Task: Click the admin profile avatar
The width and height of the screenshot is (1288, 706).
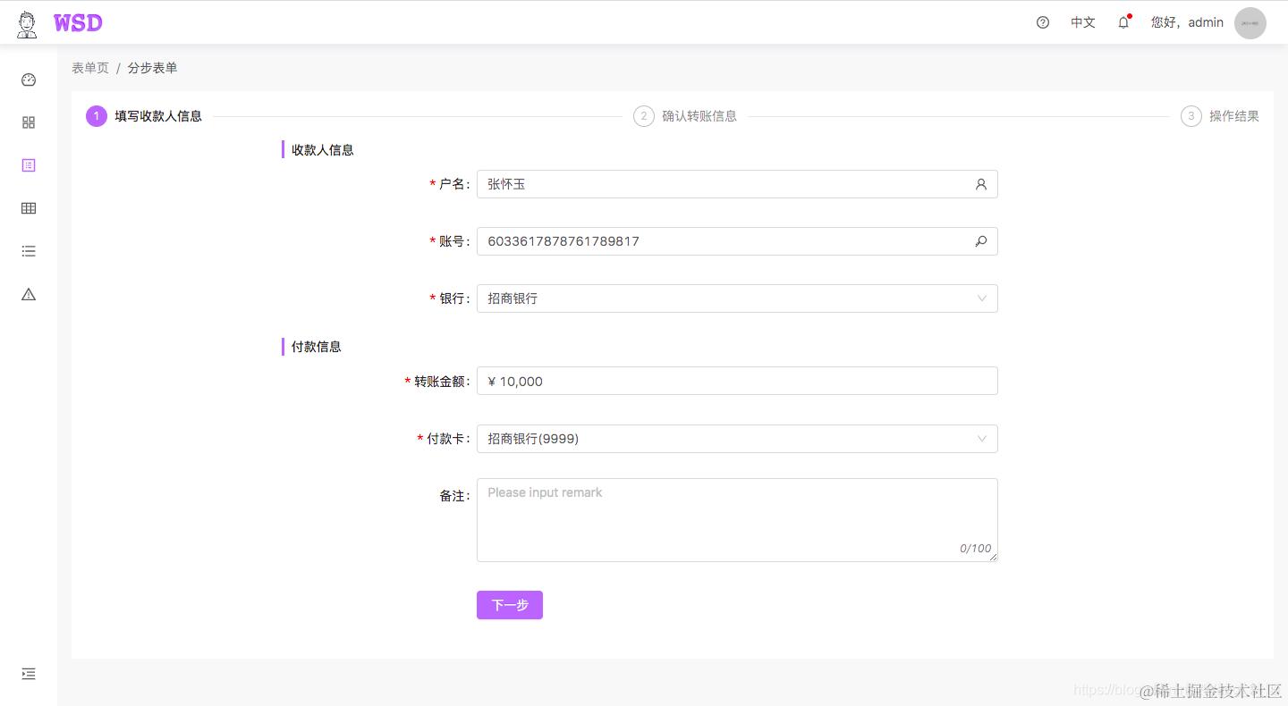Action: 1250,22
